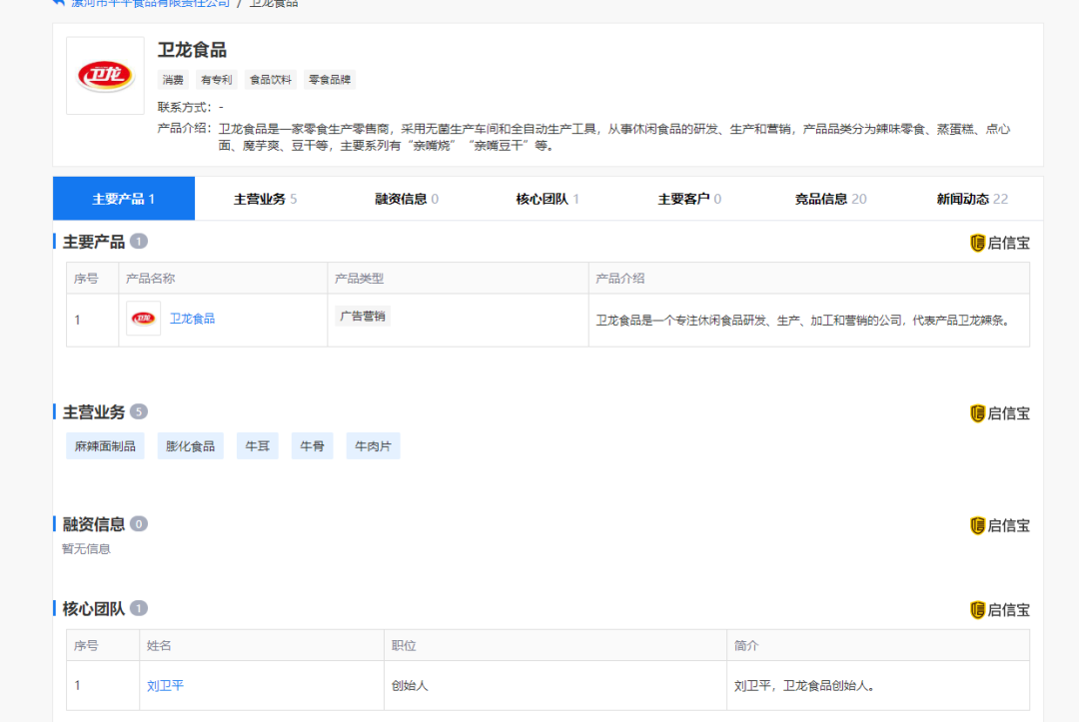Select the 膨化食品 business tag
1079x722 pixels.
tap(190, 445)
